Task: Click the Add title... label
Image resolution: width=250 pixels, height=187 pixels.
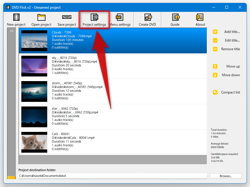Action: tap(232, 32)
